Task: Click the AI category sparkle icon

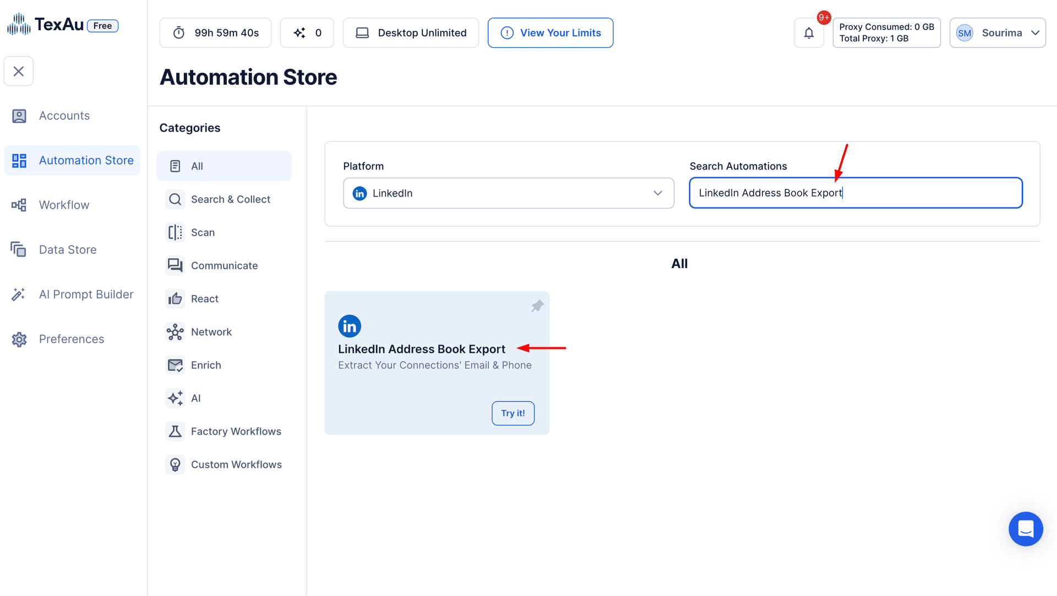Action: (x=175, y=398)
